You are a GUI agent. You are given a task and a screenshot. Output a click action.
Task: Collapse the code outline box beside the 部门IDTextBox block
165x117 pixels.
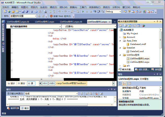(12, 42)
